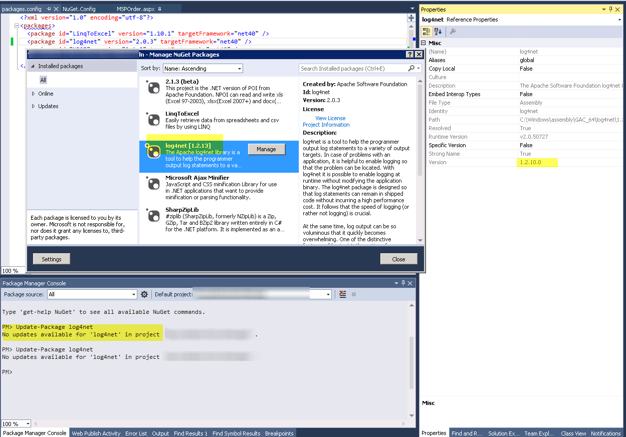Expand the Online section

click(33, 94)
